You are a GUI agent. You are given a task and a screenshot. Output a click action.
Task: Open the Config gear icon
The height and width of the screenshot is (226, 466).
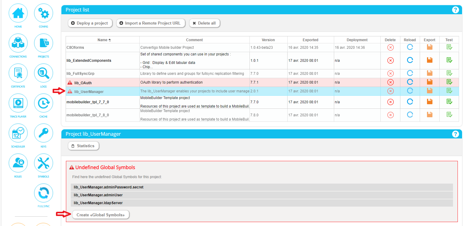[x=44, y=14]
